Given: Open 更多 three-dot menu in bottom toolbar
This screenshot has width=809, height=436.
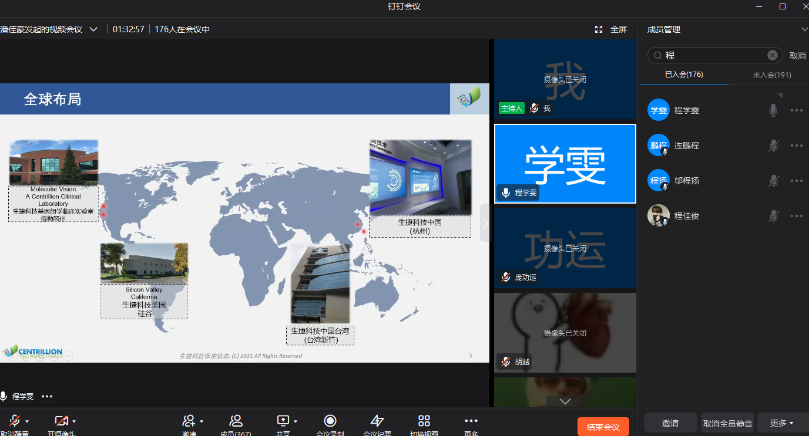Looking at the screenshot, I should pos(471,421).
